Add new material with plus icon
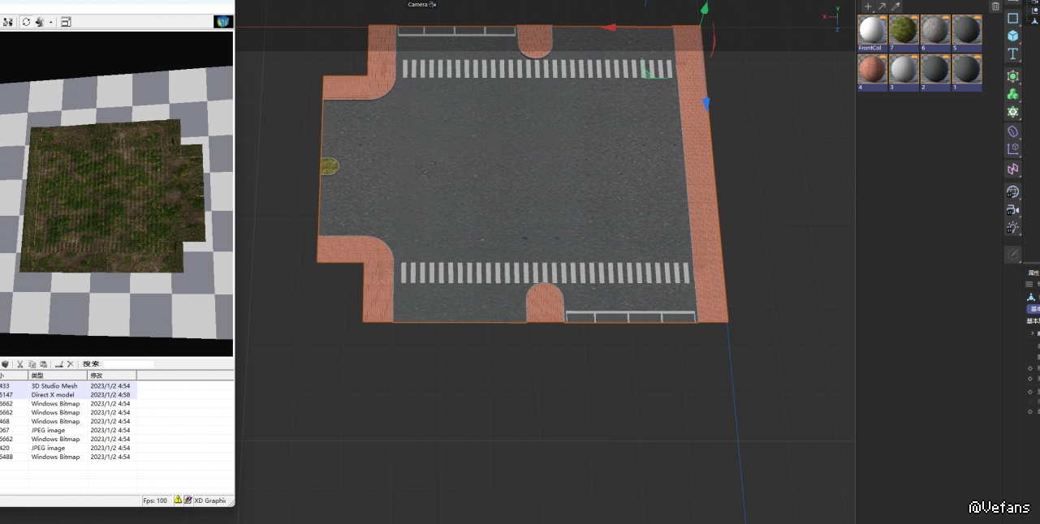The height and width of the screenshot is (524, 1040). click(x=868, y=6)
